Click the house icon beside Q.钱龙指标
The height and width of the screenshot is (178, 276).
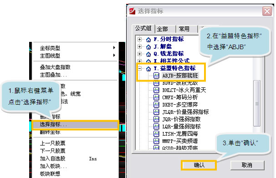click(148, 54)
